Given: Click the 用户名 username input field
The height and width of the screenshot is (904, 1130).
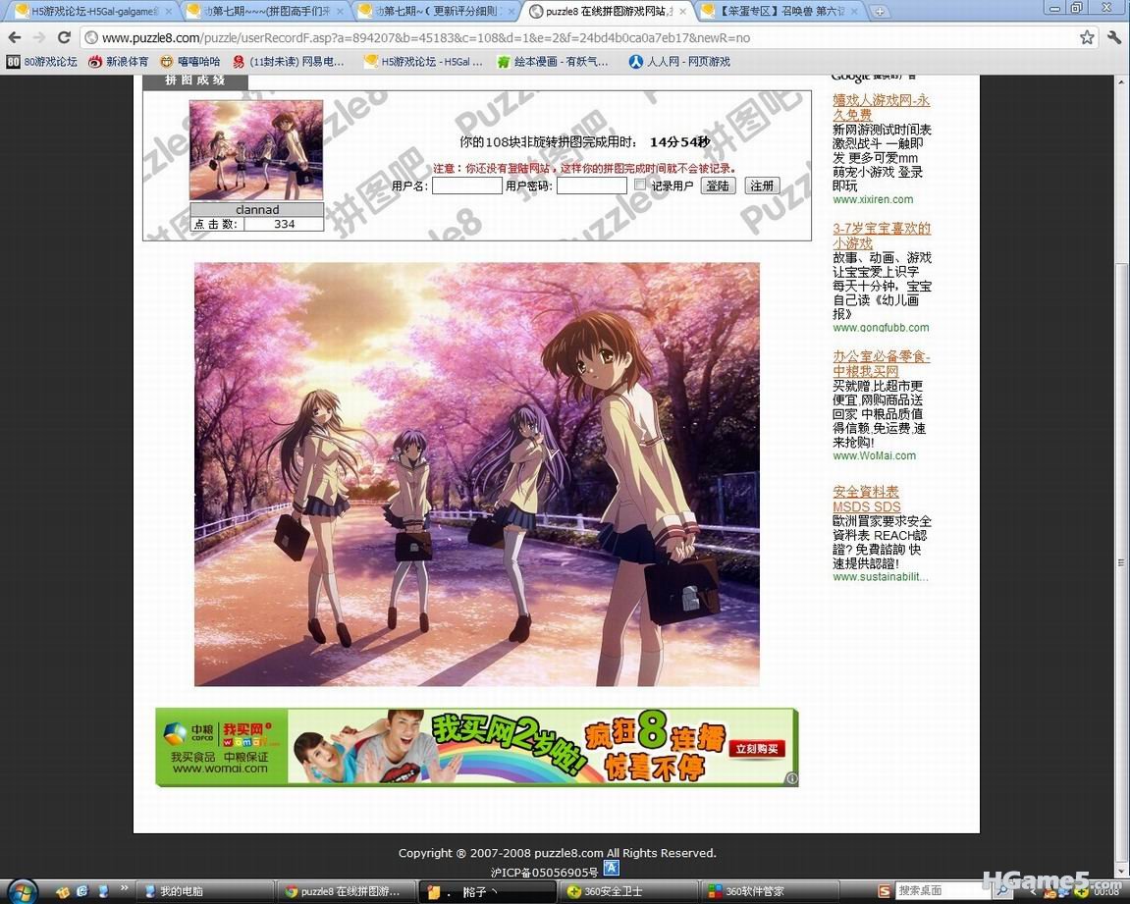Looking at the screenshot, I should (x=466, y=186).
